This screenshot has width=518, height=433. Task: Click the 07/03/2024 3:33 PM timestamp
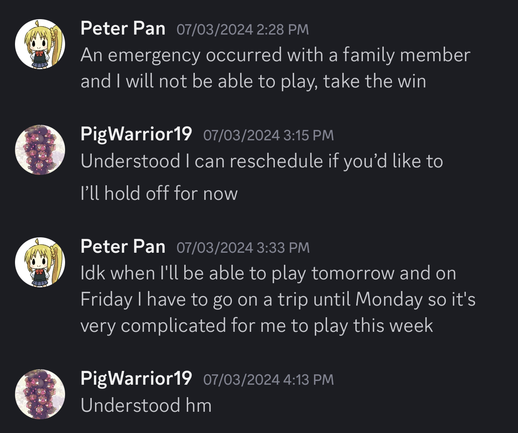[243, 248]
